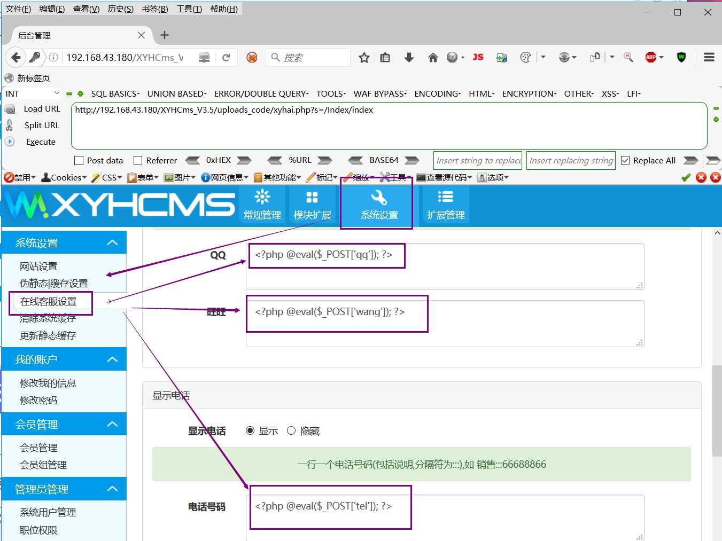Click the green checkmark on web developer toolbar

click(686, 177)
